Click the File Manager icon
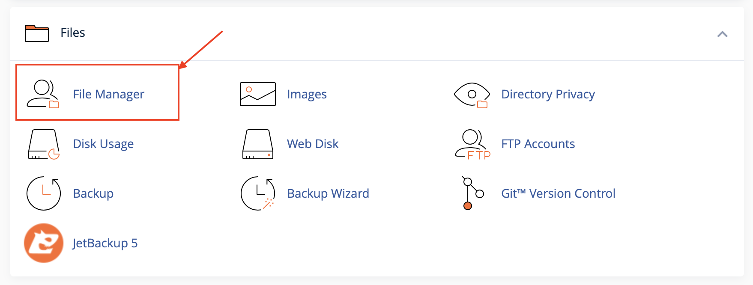The image size is (753, 285). (x=43, y=93)
